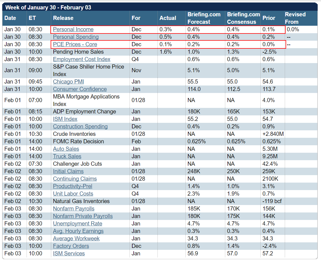
Task: Click the Factory Orders link
Action: pos(71,246)
